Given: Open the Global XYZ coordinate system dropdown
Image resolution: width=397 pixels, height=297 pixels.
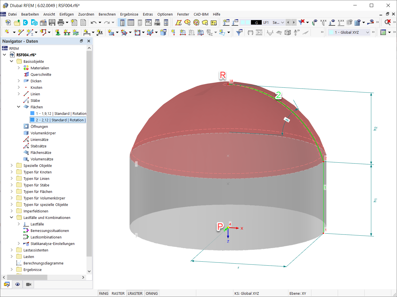Looking at the screenshot, I should click(368, 32).
